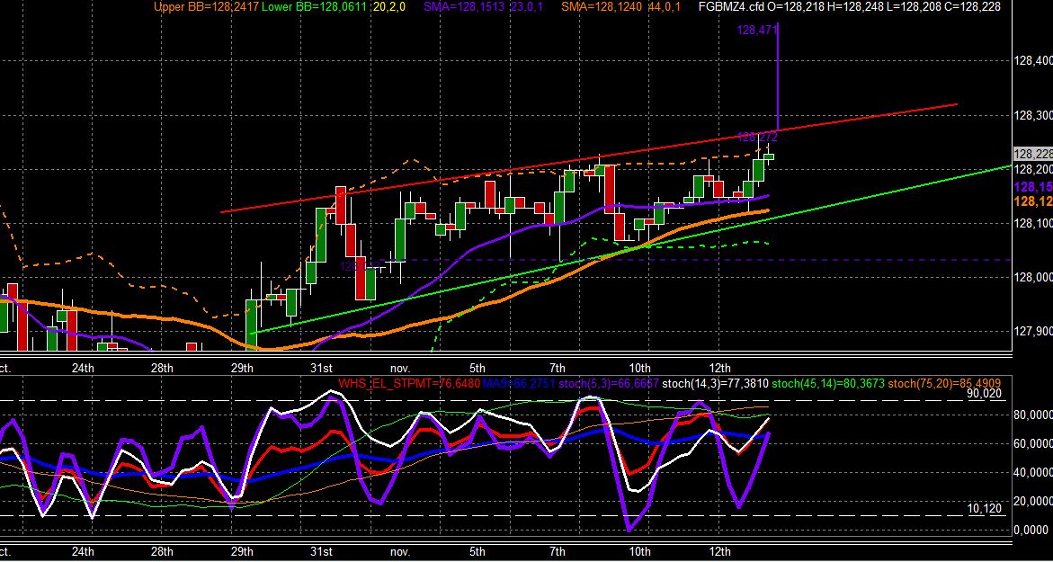The width and height of the screenshot is (1053, 562).
Task: Click the close value C=128,228
Action: pyautogui.click(x=972, y=6)
